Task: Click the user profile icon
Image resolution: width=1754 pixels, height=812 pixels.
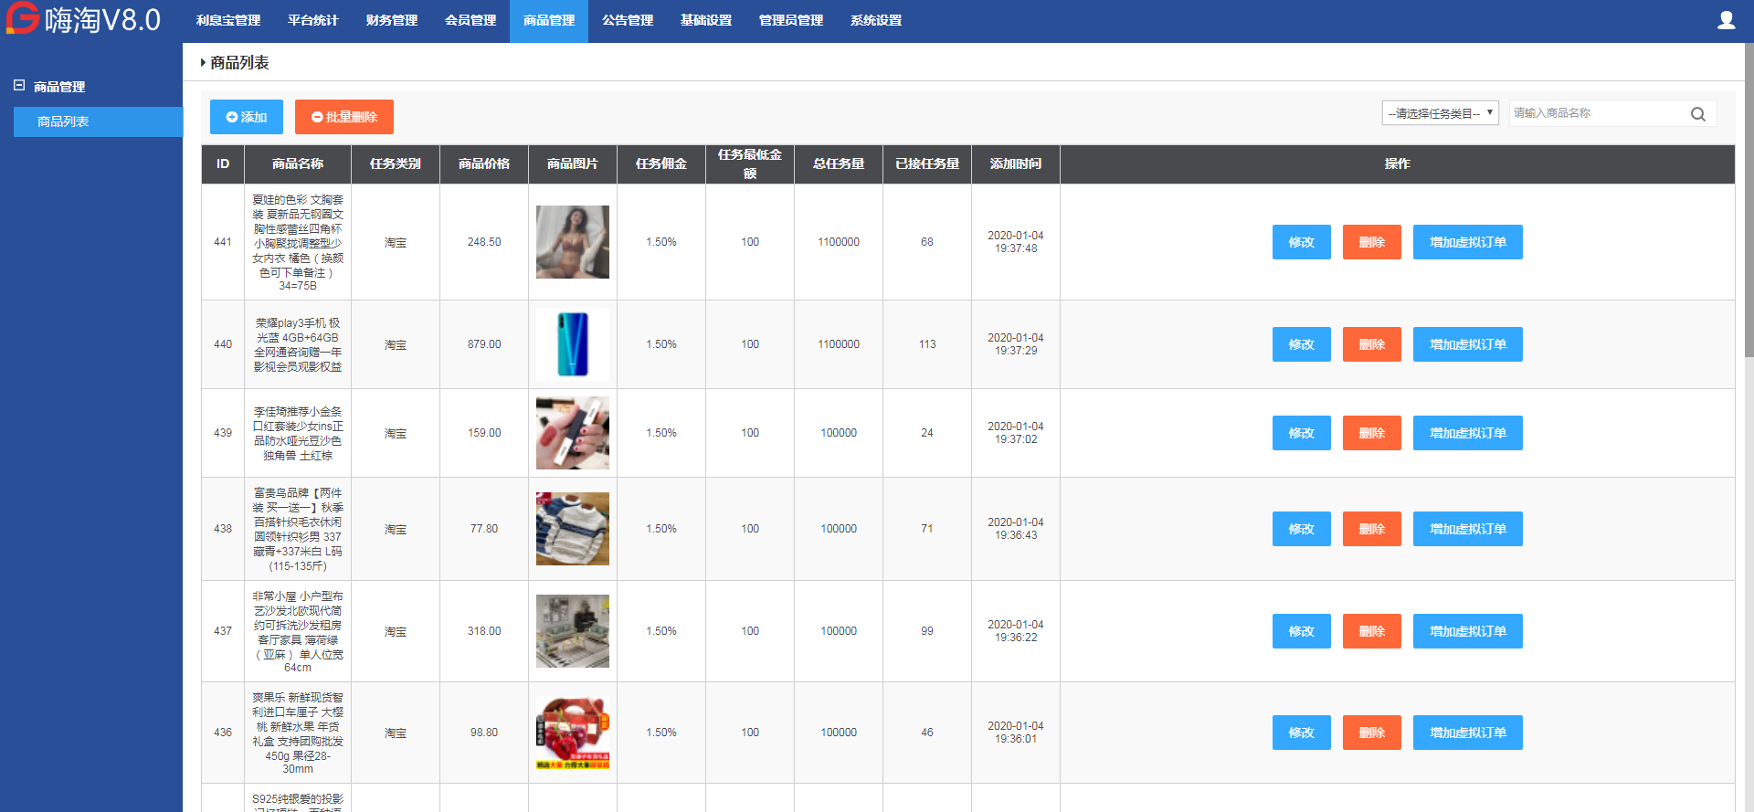Action: click(1726, 20)
